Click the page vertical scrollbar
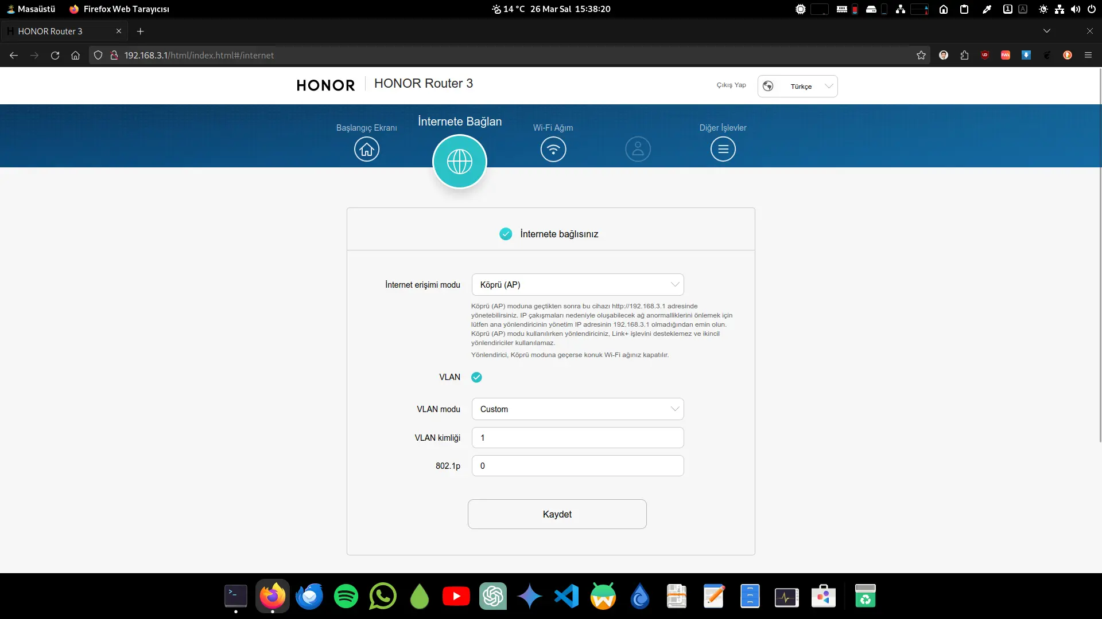This screenshot has height=619, width=1102. click(x=1100, y=255)
